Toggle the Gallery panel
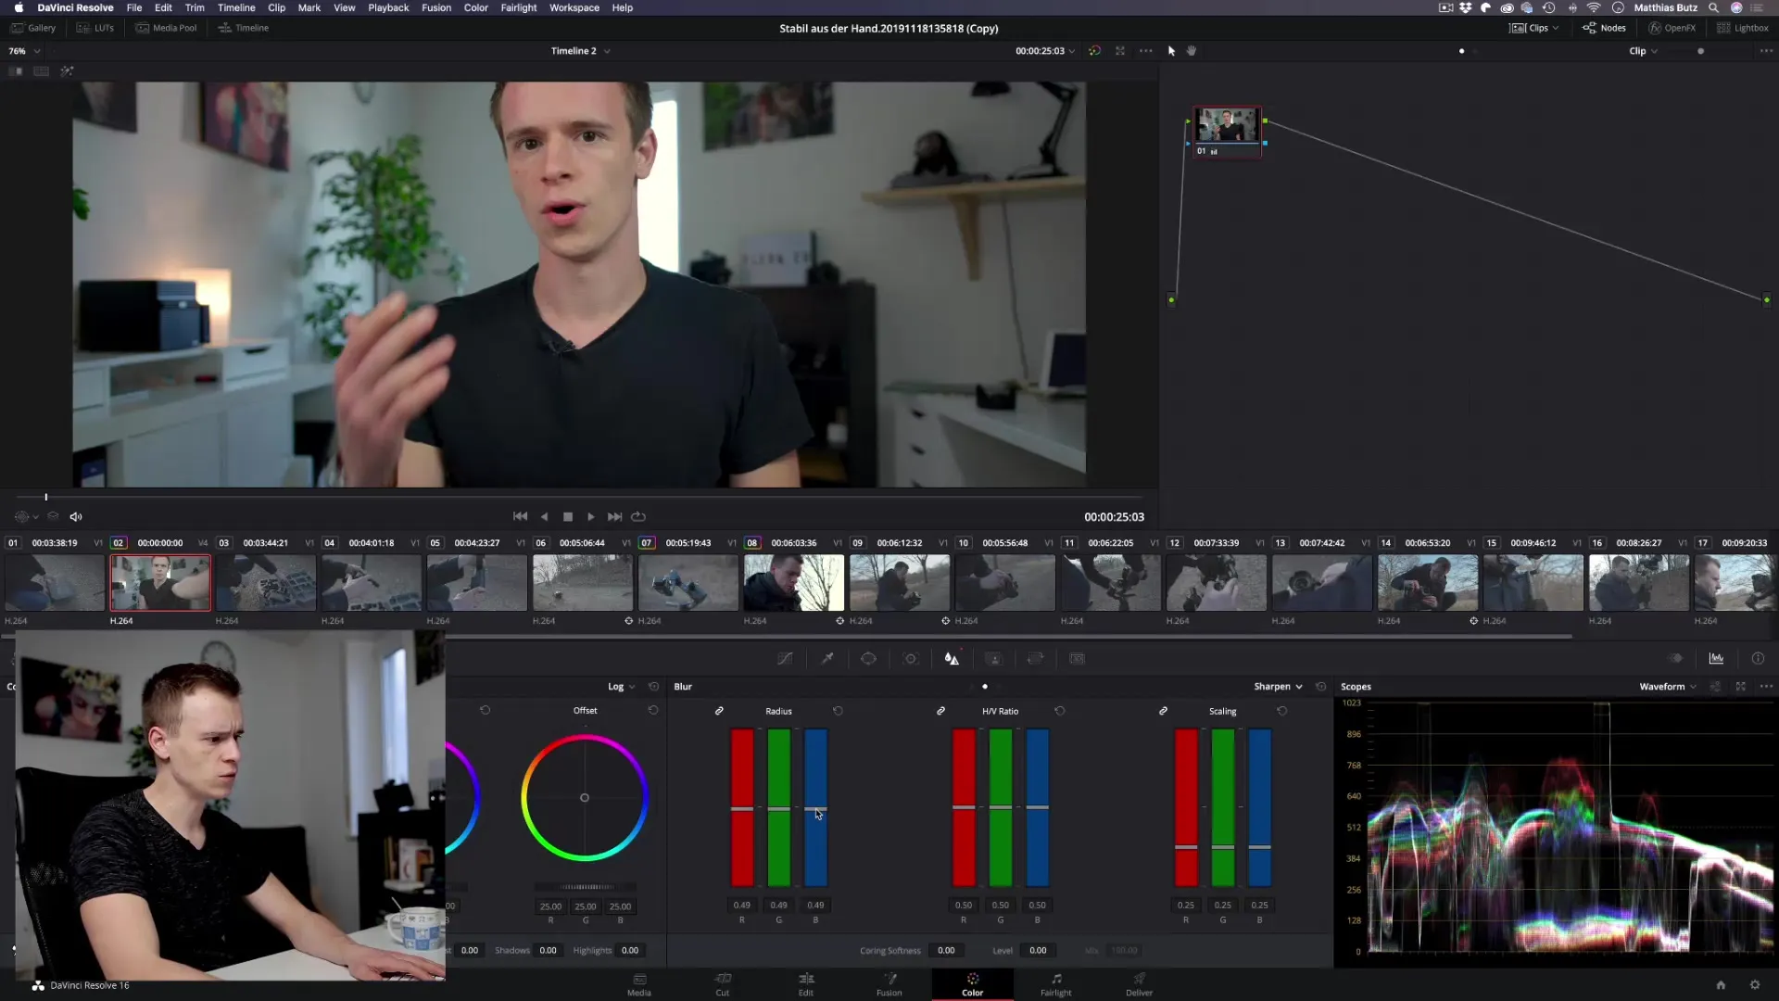This screenshot has height=1001, width=1779. [x=33, y=28]
